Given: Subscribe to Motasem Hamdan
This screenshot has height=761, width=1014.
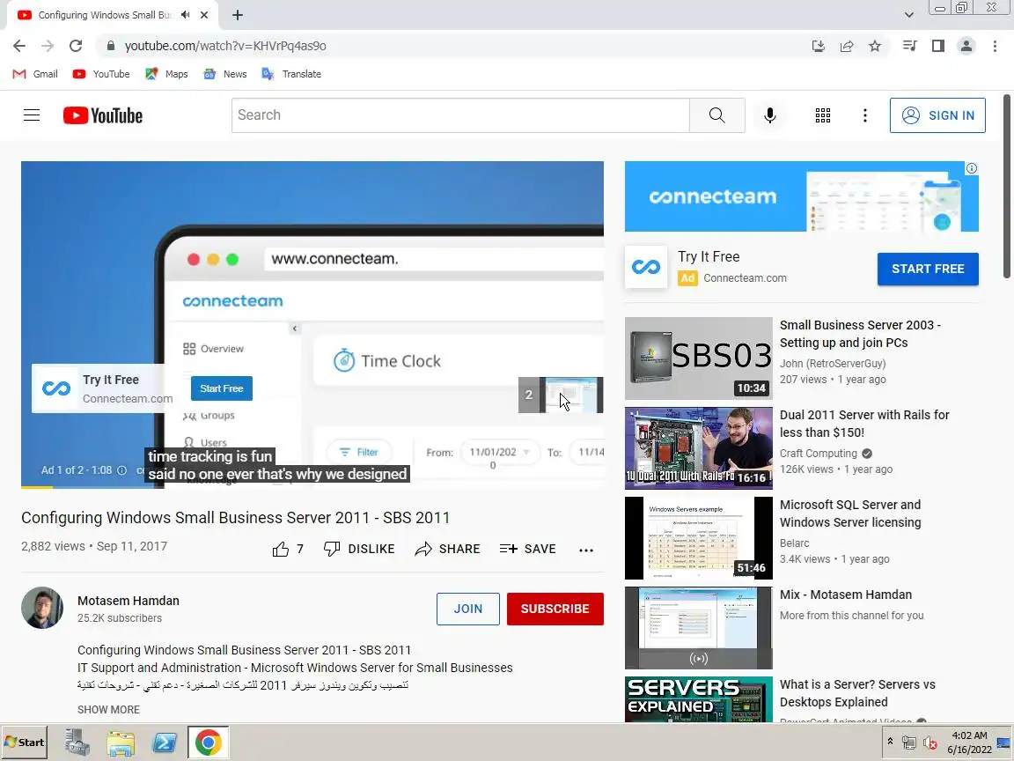Looking at the screenshot, I should click(555, 609).
